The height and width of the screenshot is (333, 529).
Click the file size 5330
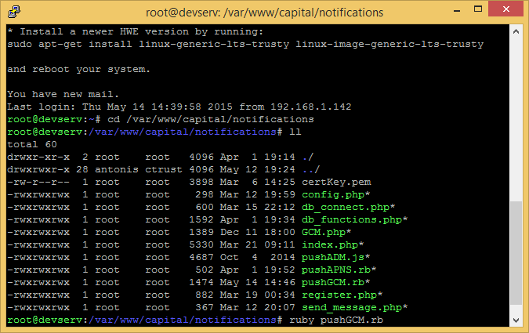pyautogui.click(x=201, y=244)
